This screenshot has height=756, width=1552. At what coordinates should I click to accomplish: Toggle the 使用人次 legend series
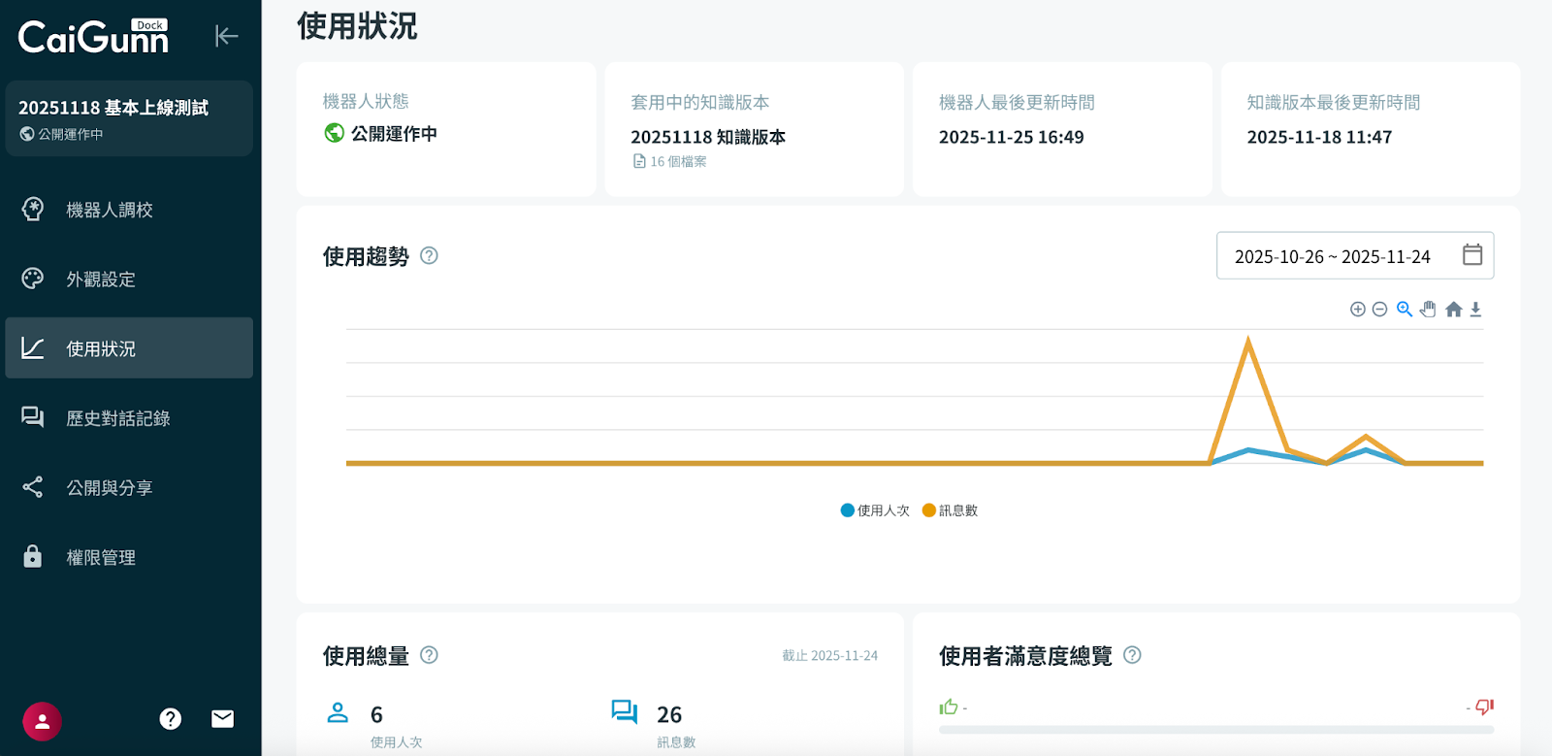(x=875, y=510)
